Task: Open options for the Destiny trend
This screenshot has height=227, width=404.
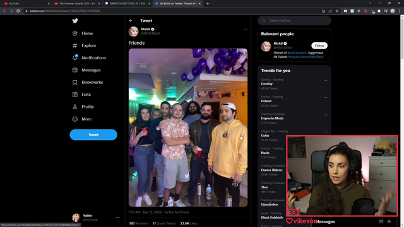Action: click(326, 80)
